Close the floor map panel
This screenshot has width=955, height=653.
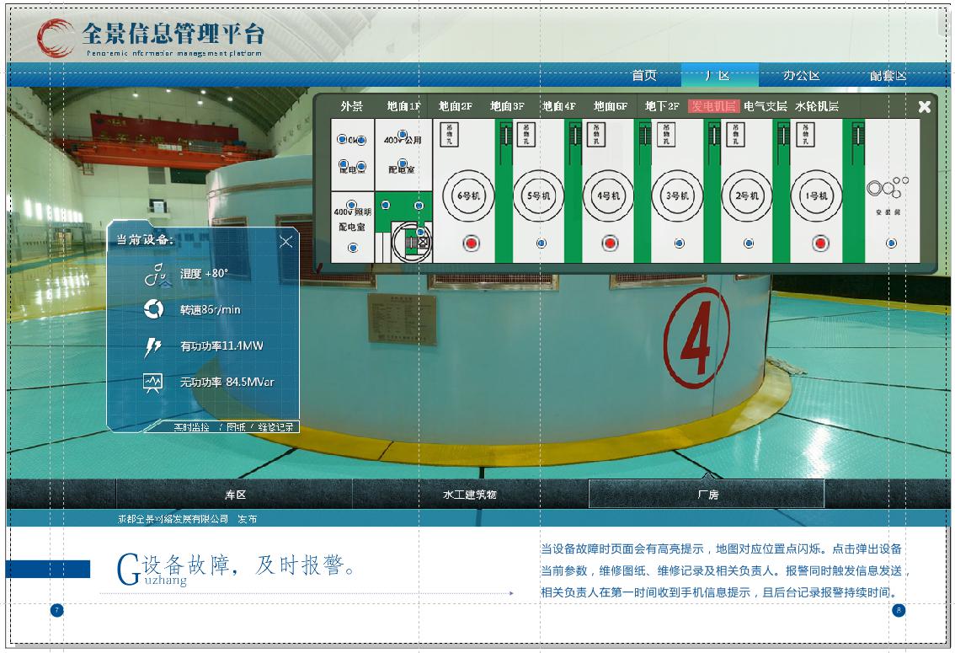[924, 107]
